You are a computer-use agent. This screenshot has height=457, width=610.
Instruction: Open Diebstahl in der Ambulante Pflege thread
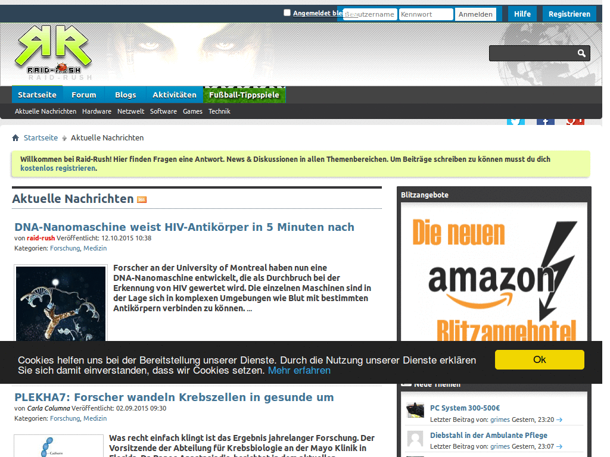pyautogui.click(x=488, y=435)
